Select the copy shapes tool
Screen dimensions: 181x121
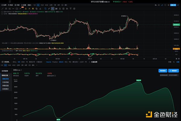pos(37,9)
